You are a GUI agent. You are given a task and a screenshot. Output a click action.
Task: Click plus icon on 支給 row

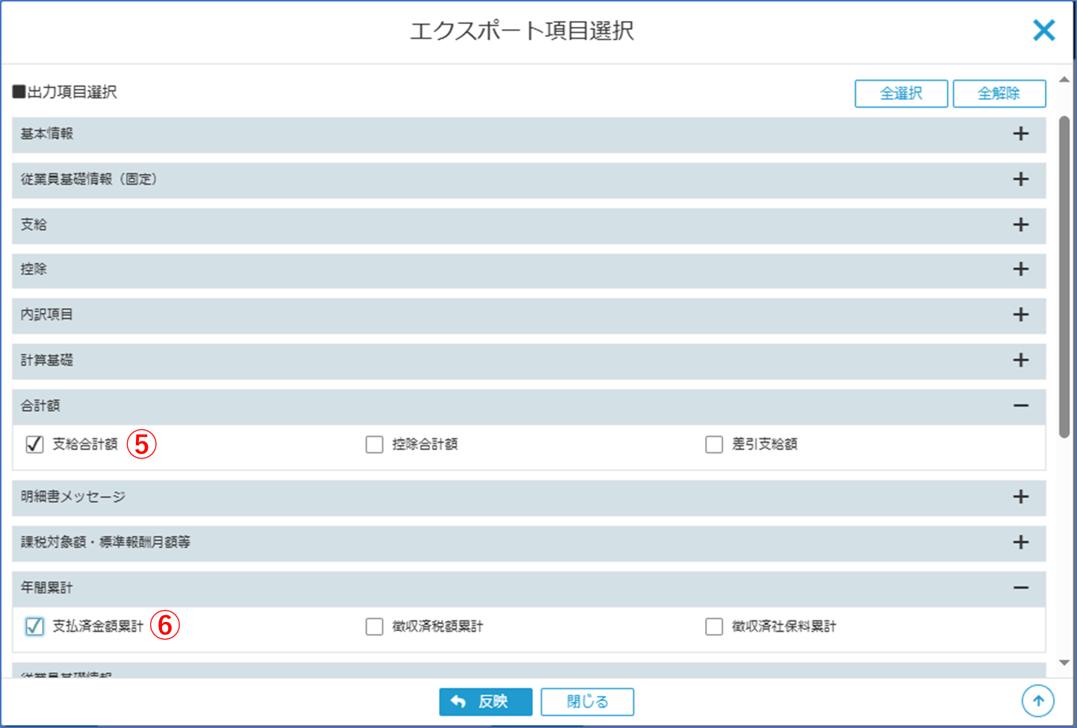pyautogui.click(x=1020, y=225)
